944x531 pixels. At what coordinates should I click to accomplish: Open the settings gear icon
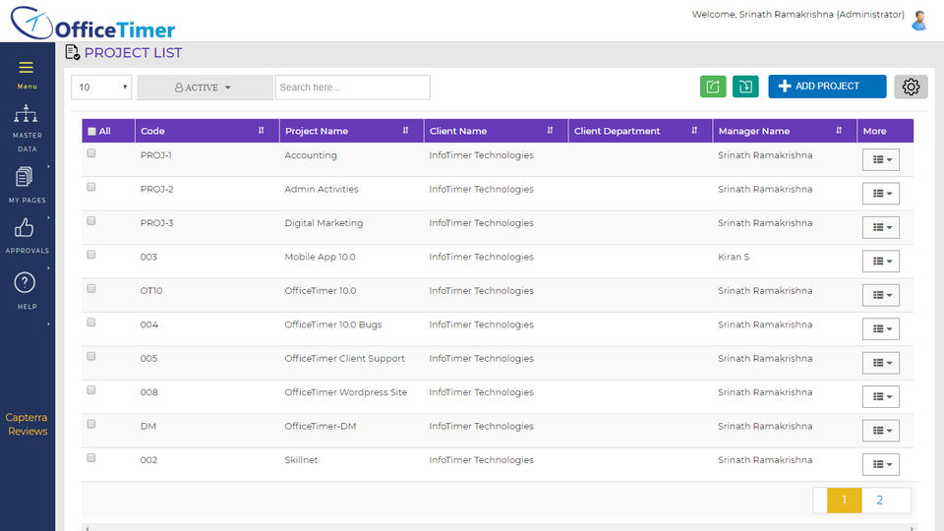pos(911,87)
